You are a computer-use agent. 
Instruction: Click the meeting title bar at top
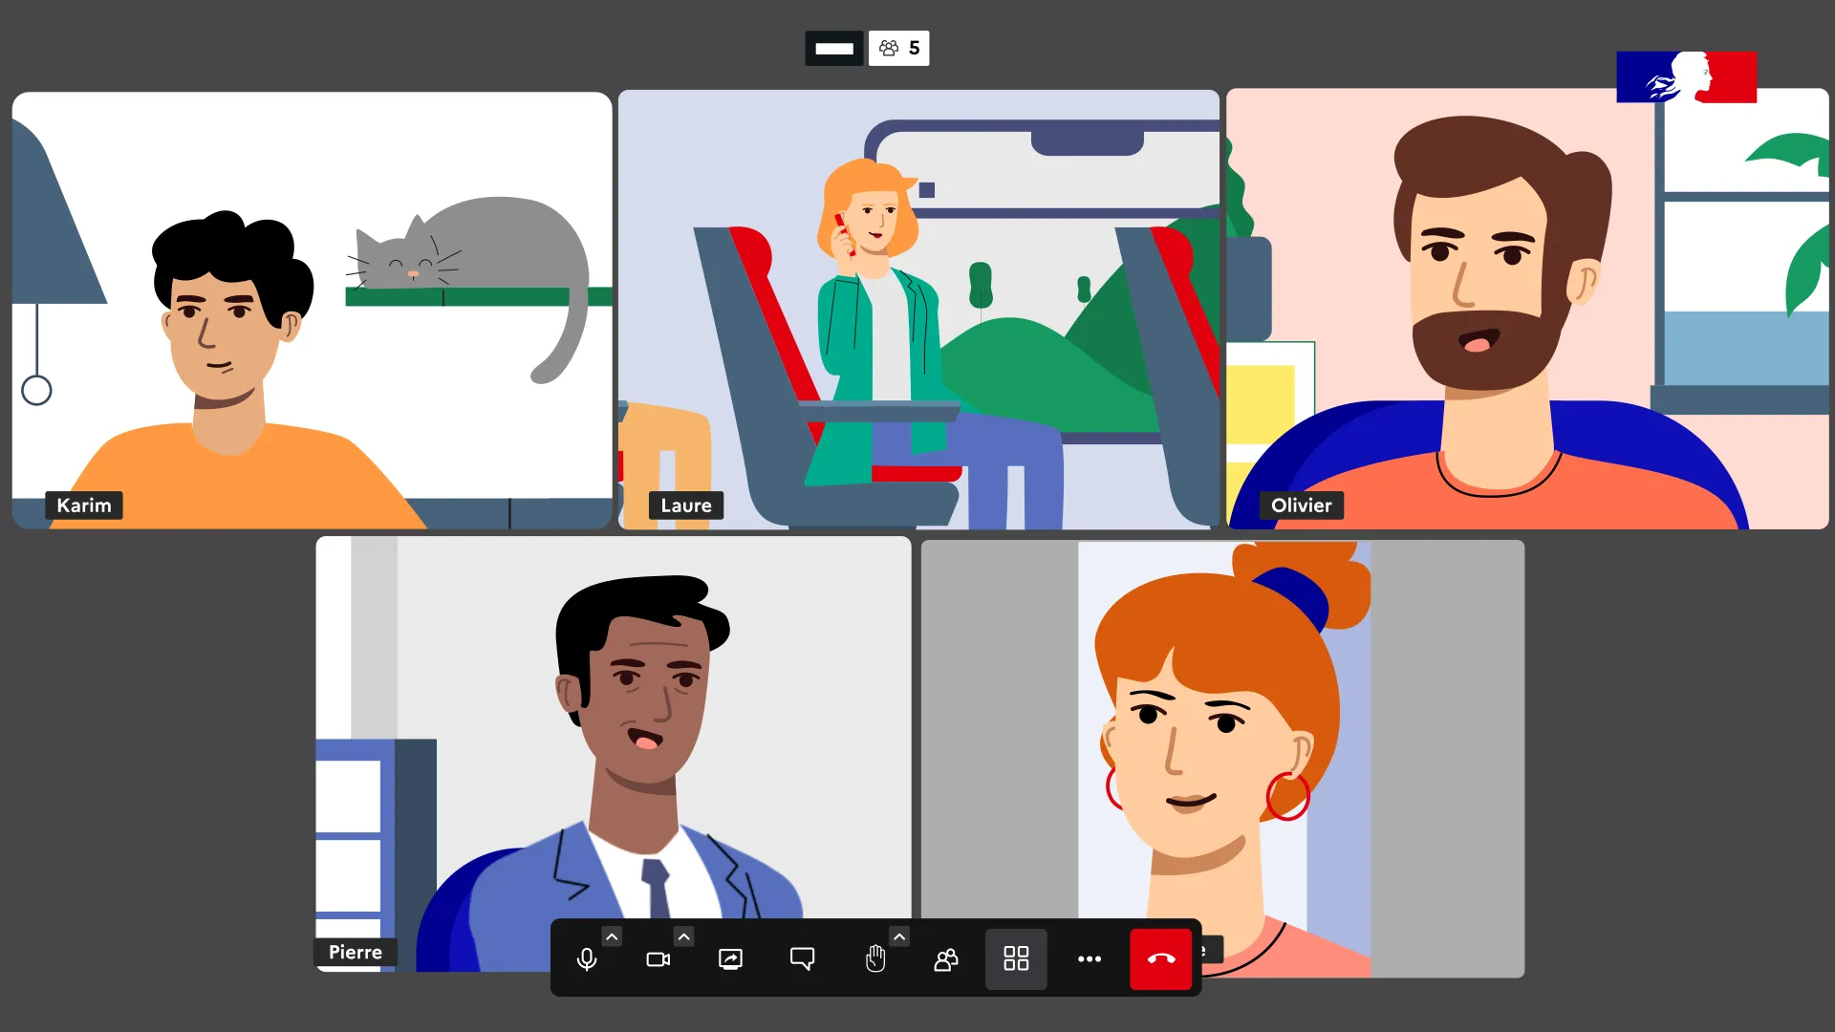(834, 48)
